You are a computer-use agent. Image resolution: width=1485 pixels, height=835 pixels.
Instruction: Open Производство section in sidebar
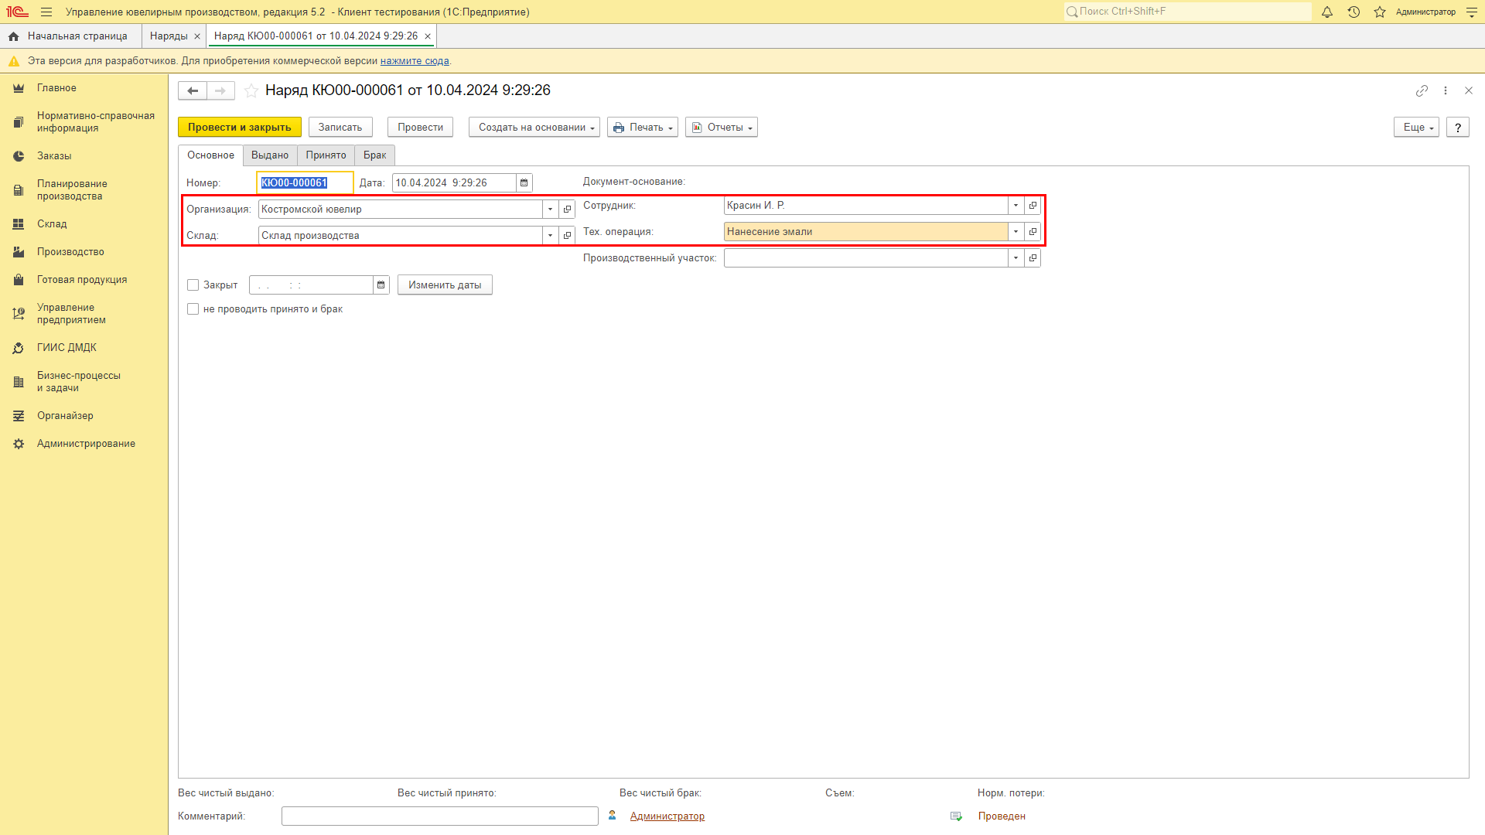pyautogui.click(x=70, y=252)
